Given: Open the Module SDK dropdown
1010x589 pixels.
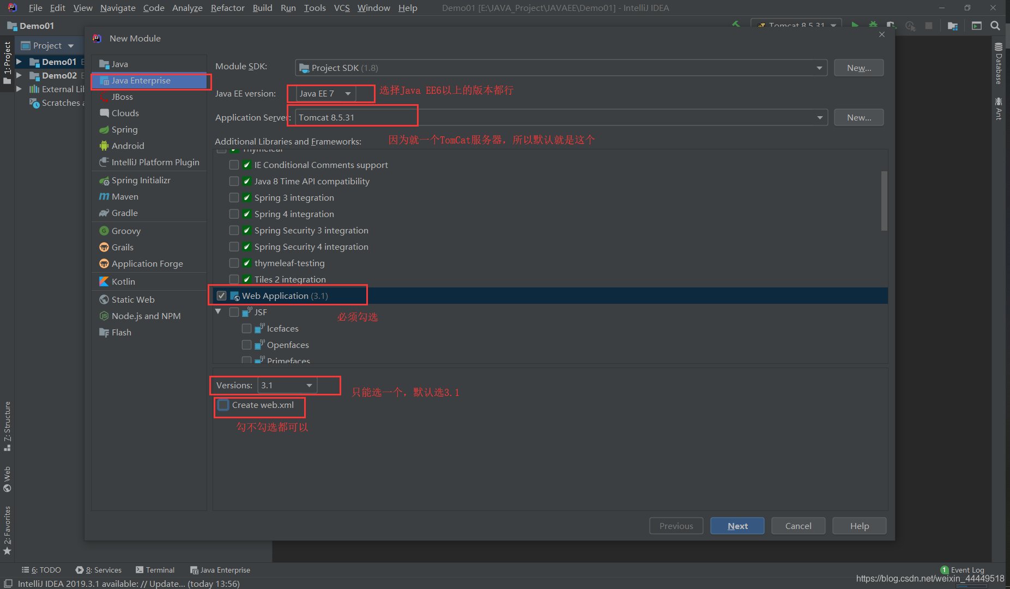Looking at the screenshot, I should pyautogui.click(x=561, y=68).
